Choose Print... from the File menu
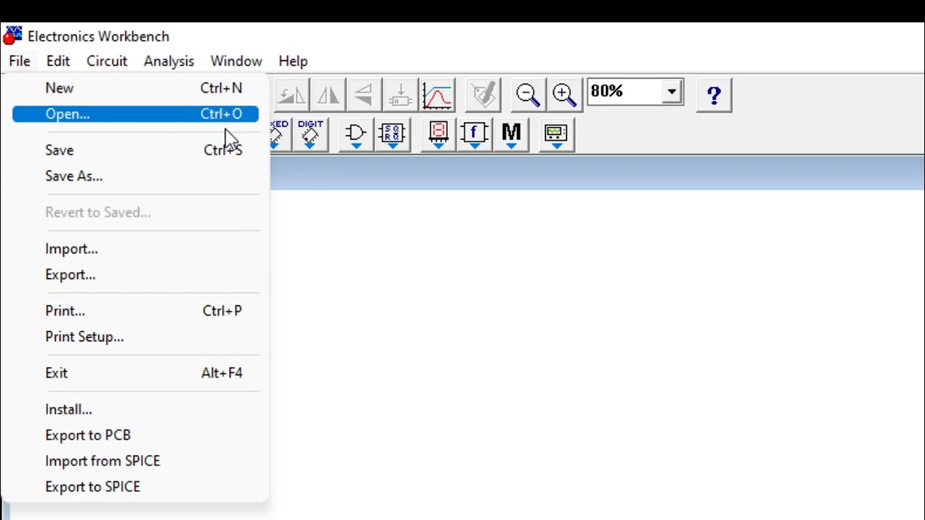The width and height of the screenshot is (925, 520). coord(135,311)
